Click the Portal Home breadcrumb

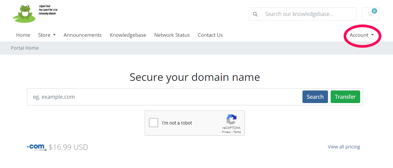25,48
